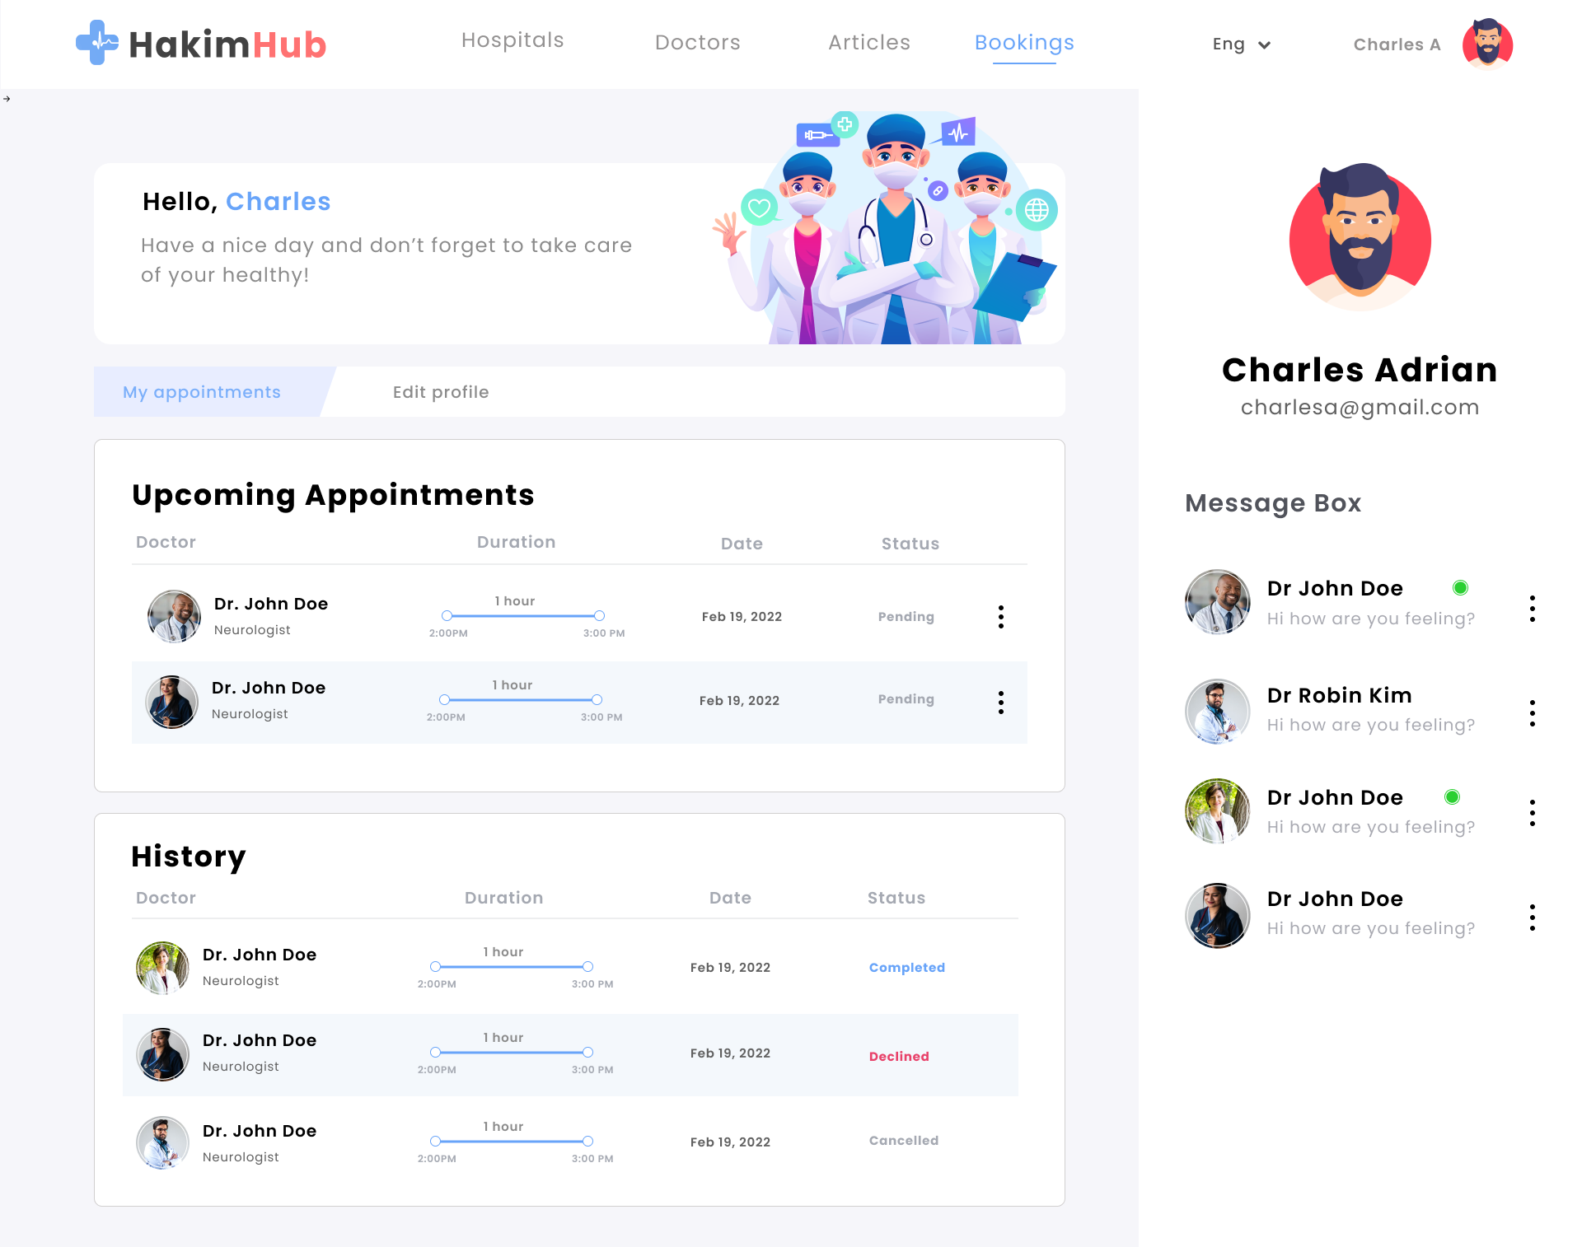Click the HakimHub logo icon
1582x1247 pixels.
click(x=97, y=43)
